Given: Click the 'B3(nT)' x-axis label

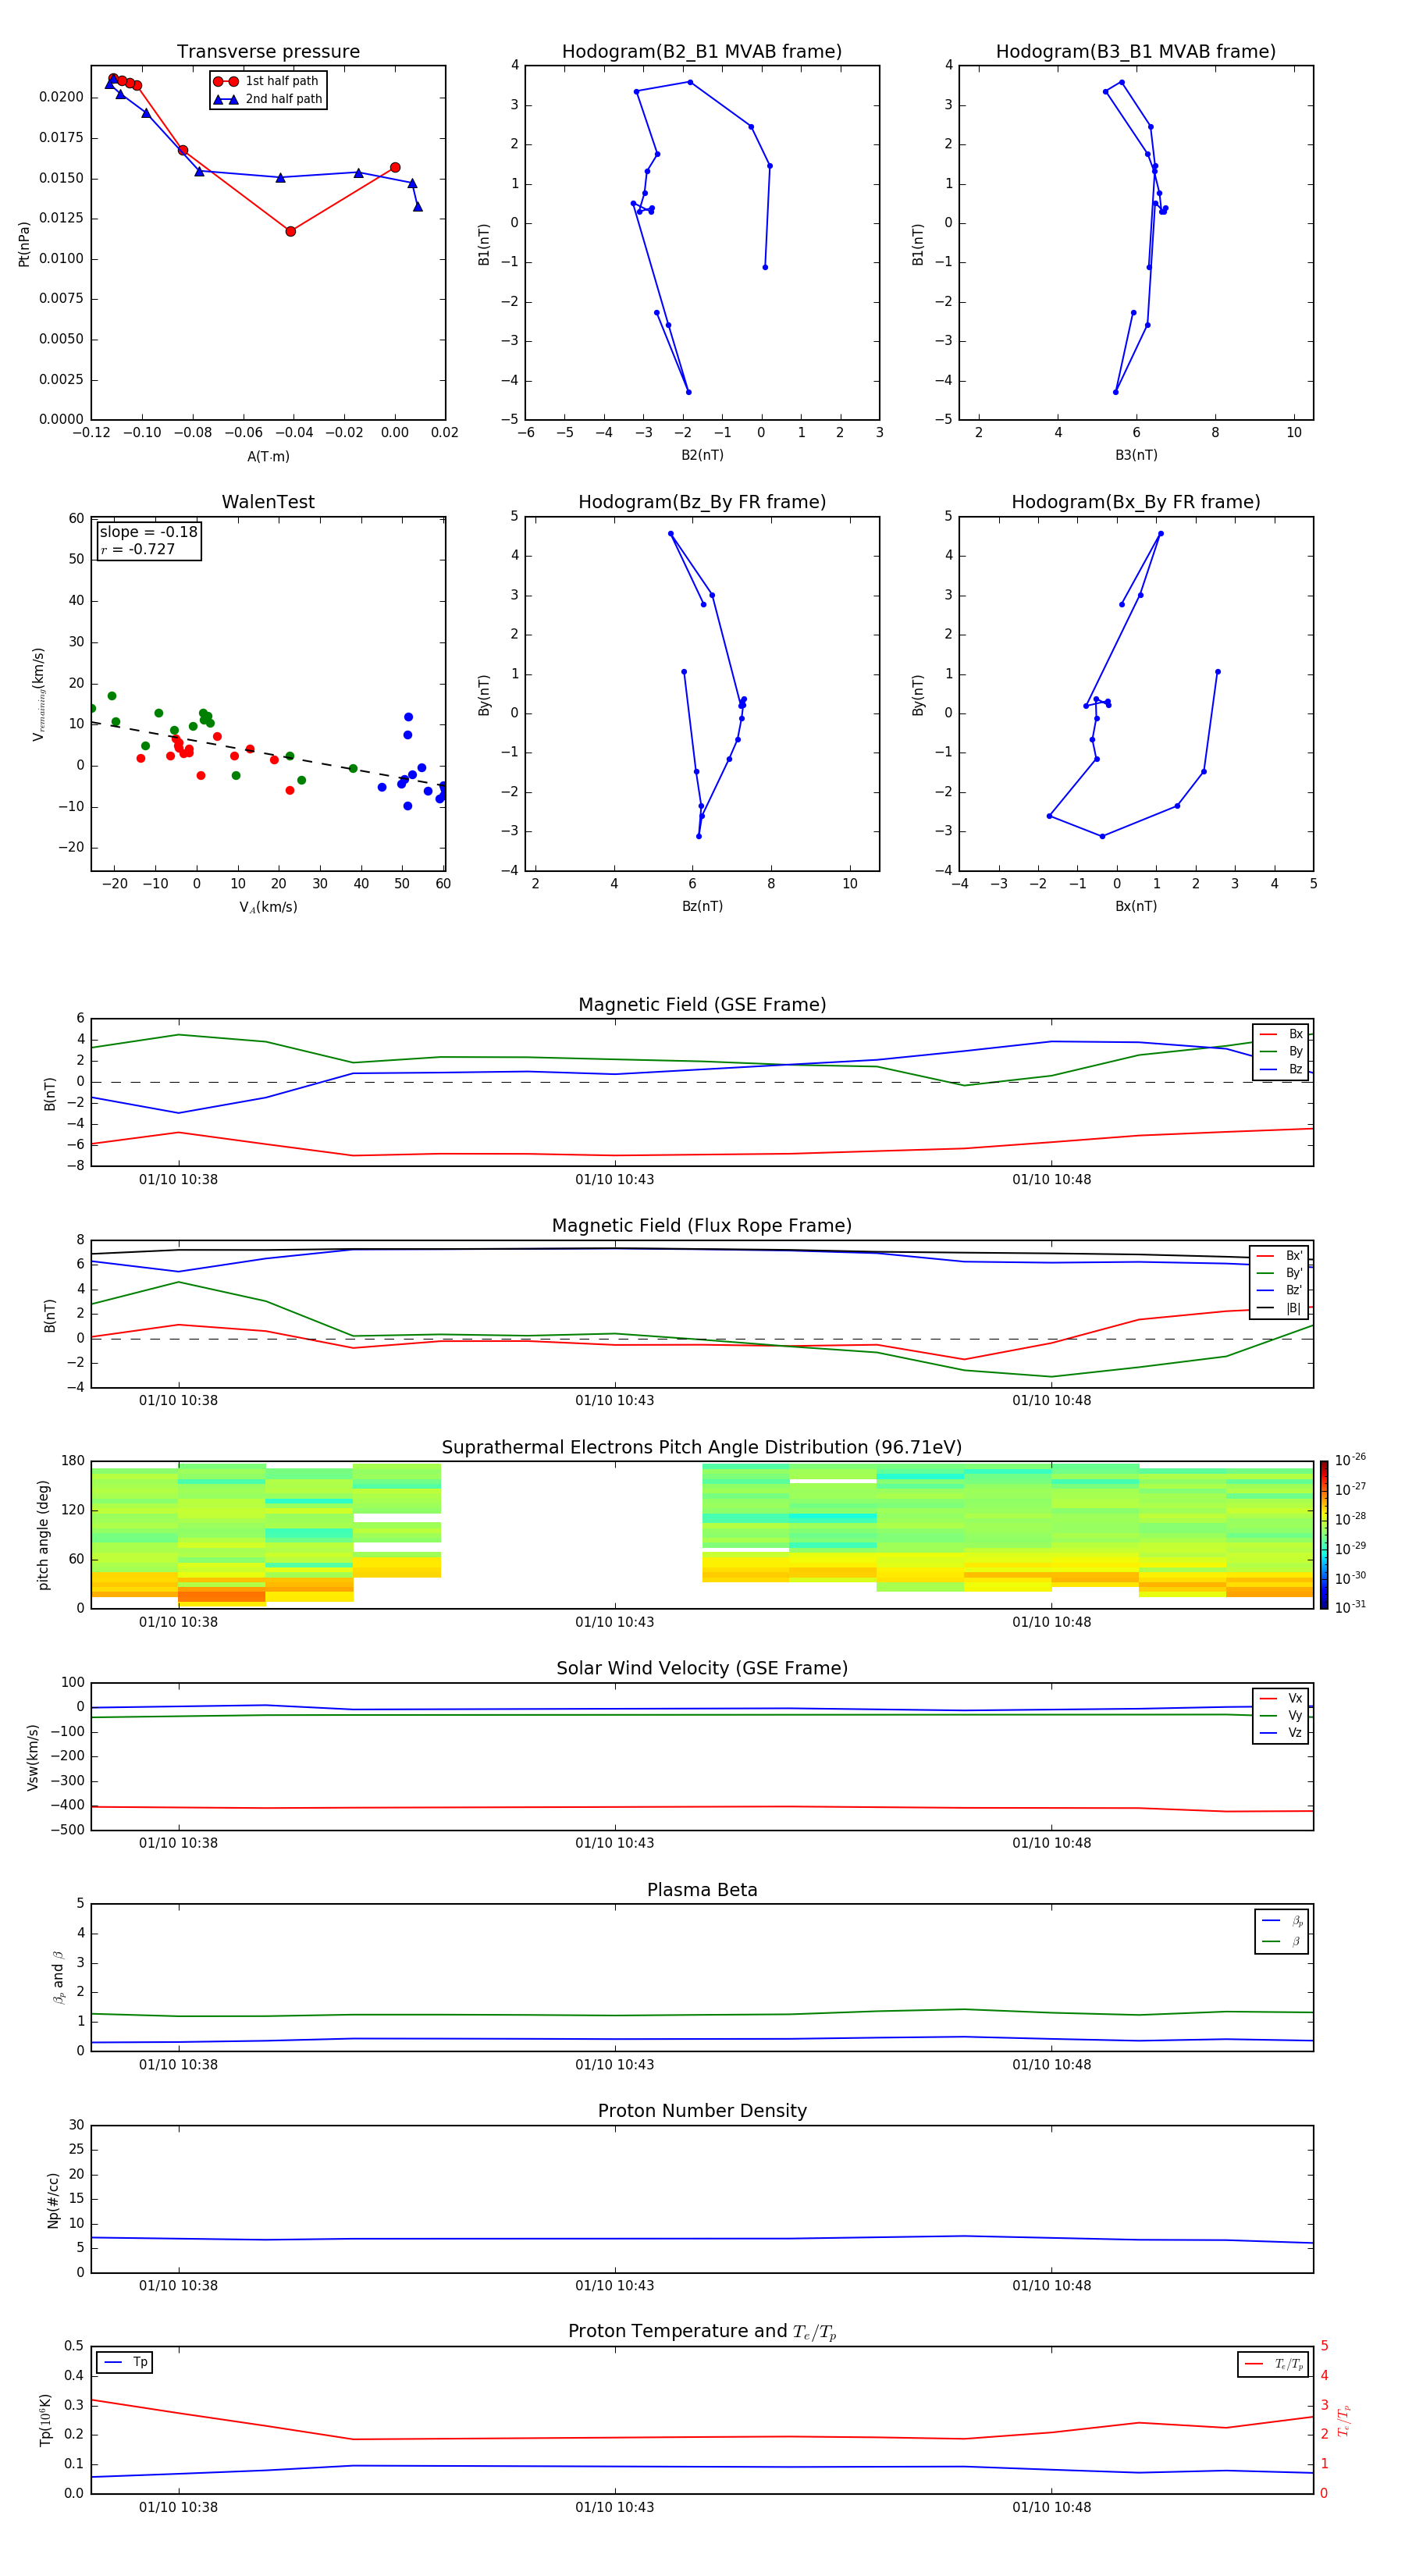Looking at the screenshot, I should pos(1136,455).
